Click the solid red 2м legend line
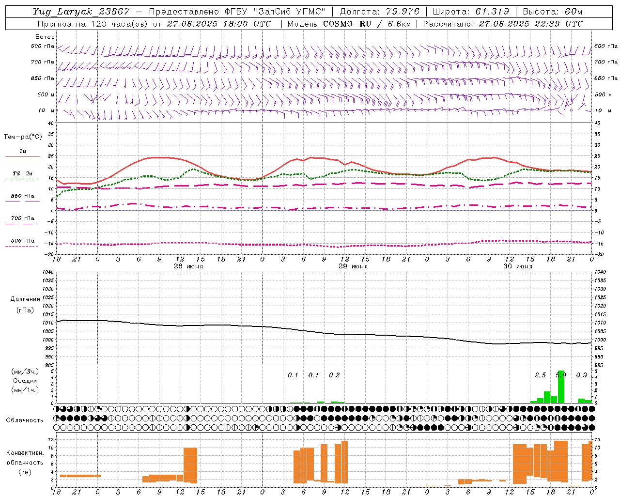 (22, 157)
